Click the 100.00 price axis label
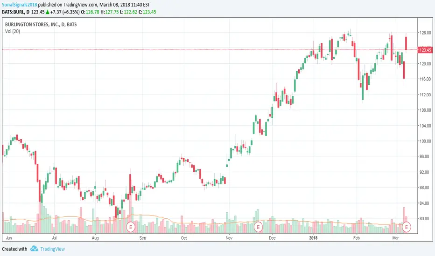 [425, 141]
